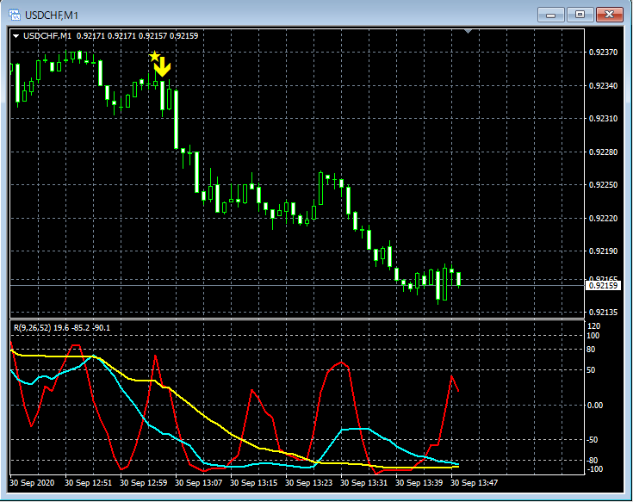Maximize the USDCHF,M1 chart window
The image size is (633, 502).
pyautogui.click(x=580, y=15)
